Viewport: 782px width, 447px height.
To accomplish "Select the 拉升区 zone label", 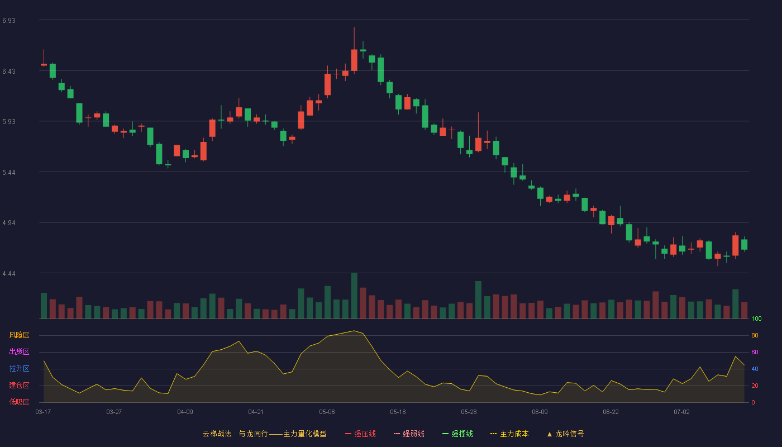I will click(19, 369).
